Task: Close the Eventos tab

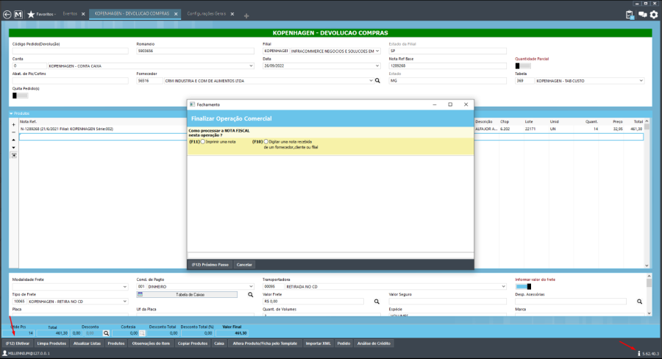Action: pos(83,14)
